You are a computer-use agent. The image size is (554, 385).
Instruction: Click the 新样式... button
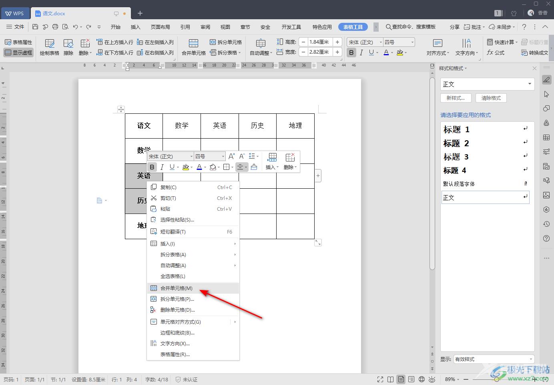click(x=456, y=98)
